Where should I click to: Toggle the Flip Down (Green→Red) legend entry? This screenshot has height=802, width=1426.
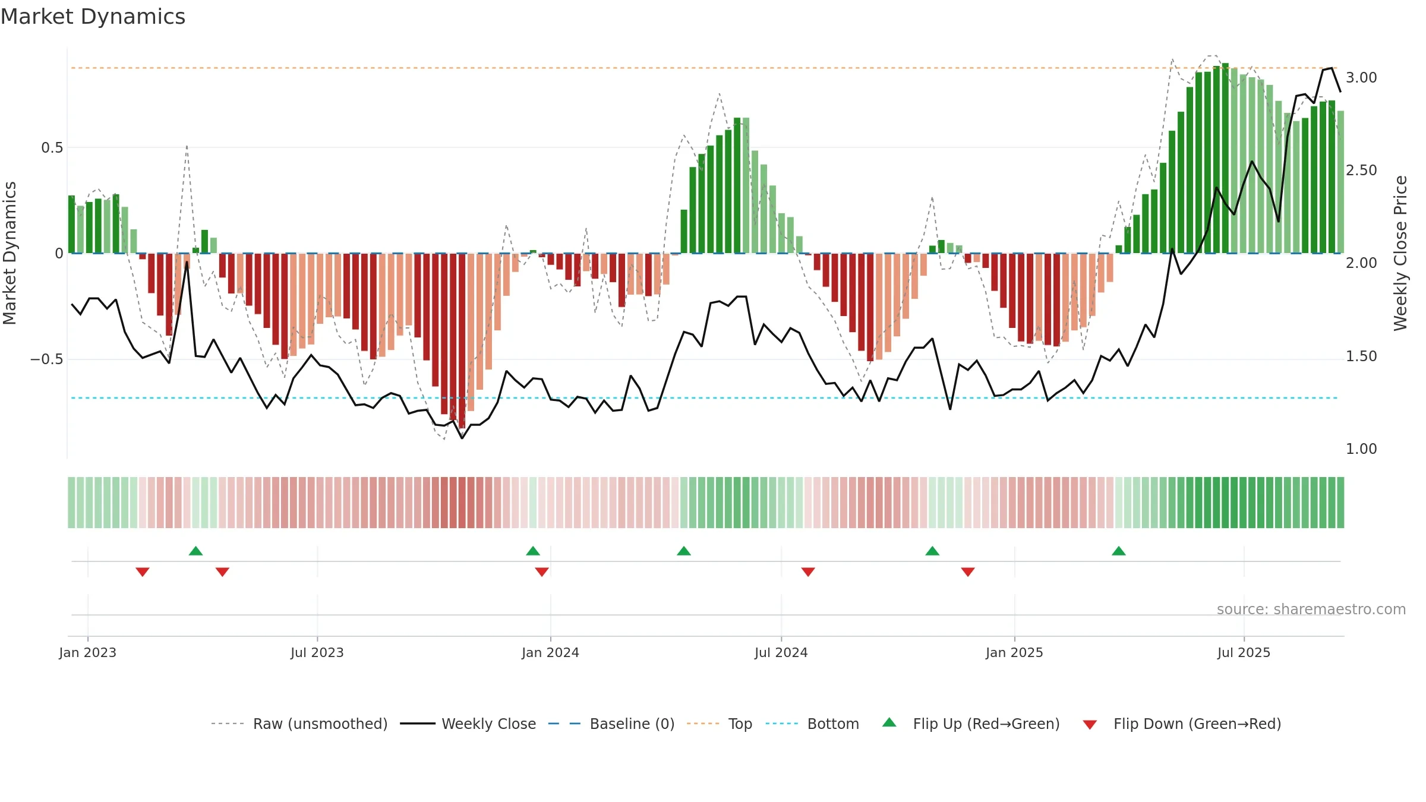click(x=1181, y=724)
